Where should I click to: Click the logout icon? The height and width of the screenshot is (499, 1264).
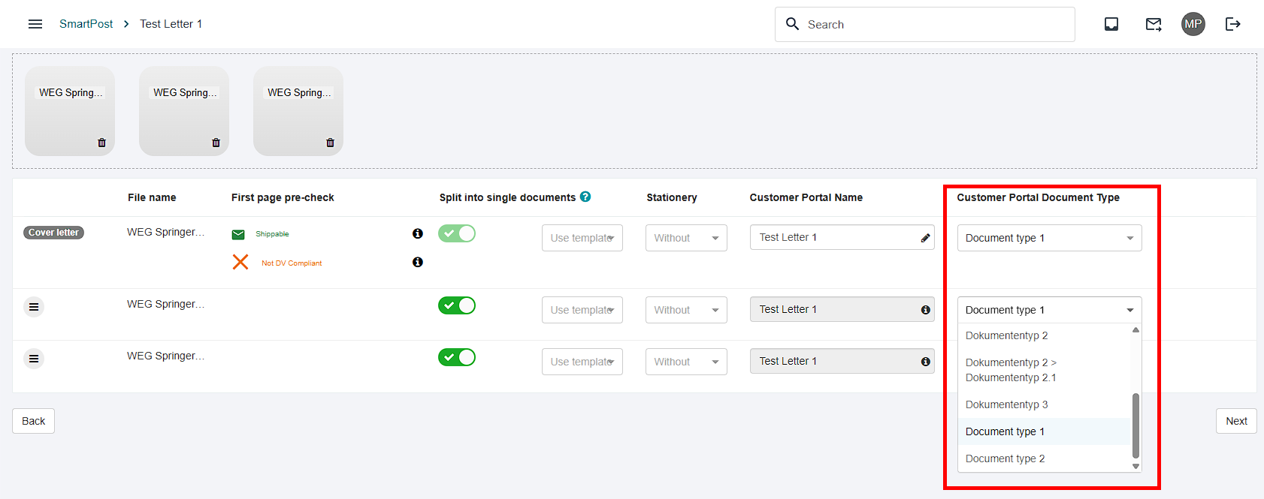pos(1233,24)
